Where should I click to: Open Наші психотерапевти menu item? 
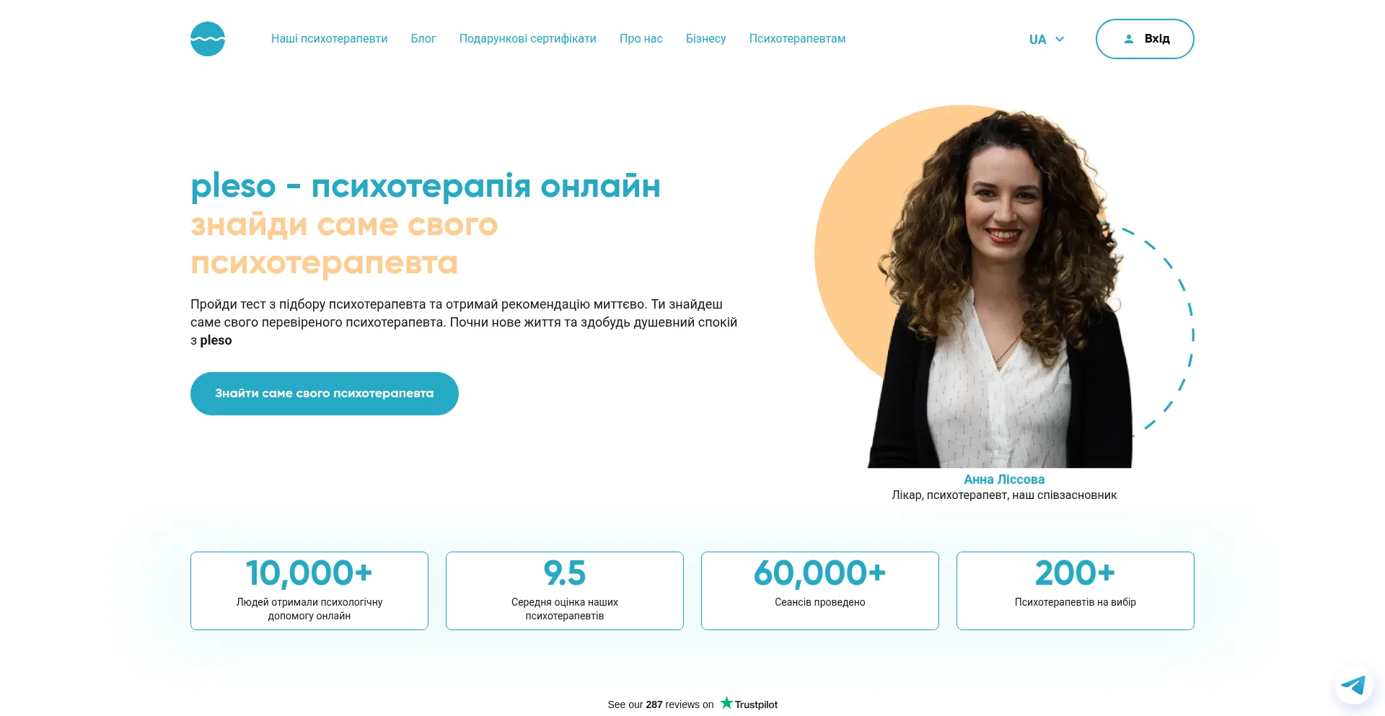329,39
